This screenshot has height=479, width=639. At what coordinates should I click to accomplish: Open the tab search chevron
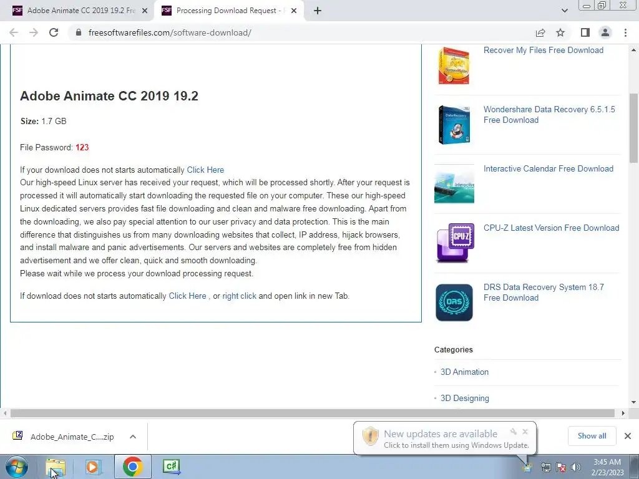pyautogui.click(x=564, y=11)
